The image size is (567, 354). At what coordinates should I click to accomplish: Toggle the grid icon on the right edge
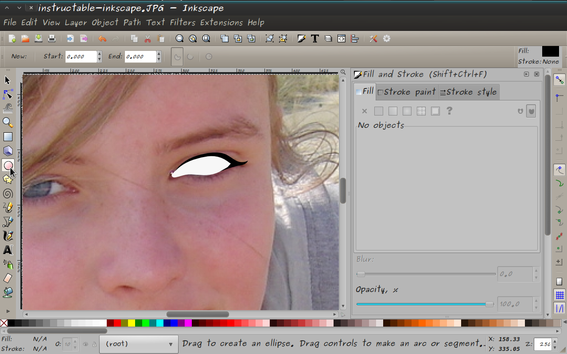pos(559,295)
